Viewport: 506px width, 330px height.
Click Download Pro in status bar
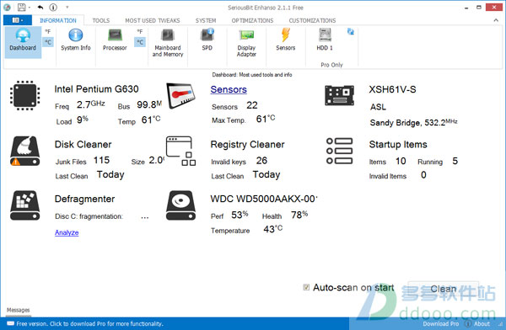440,324
